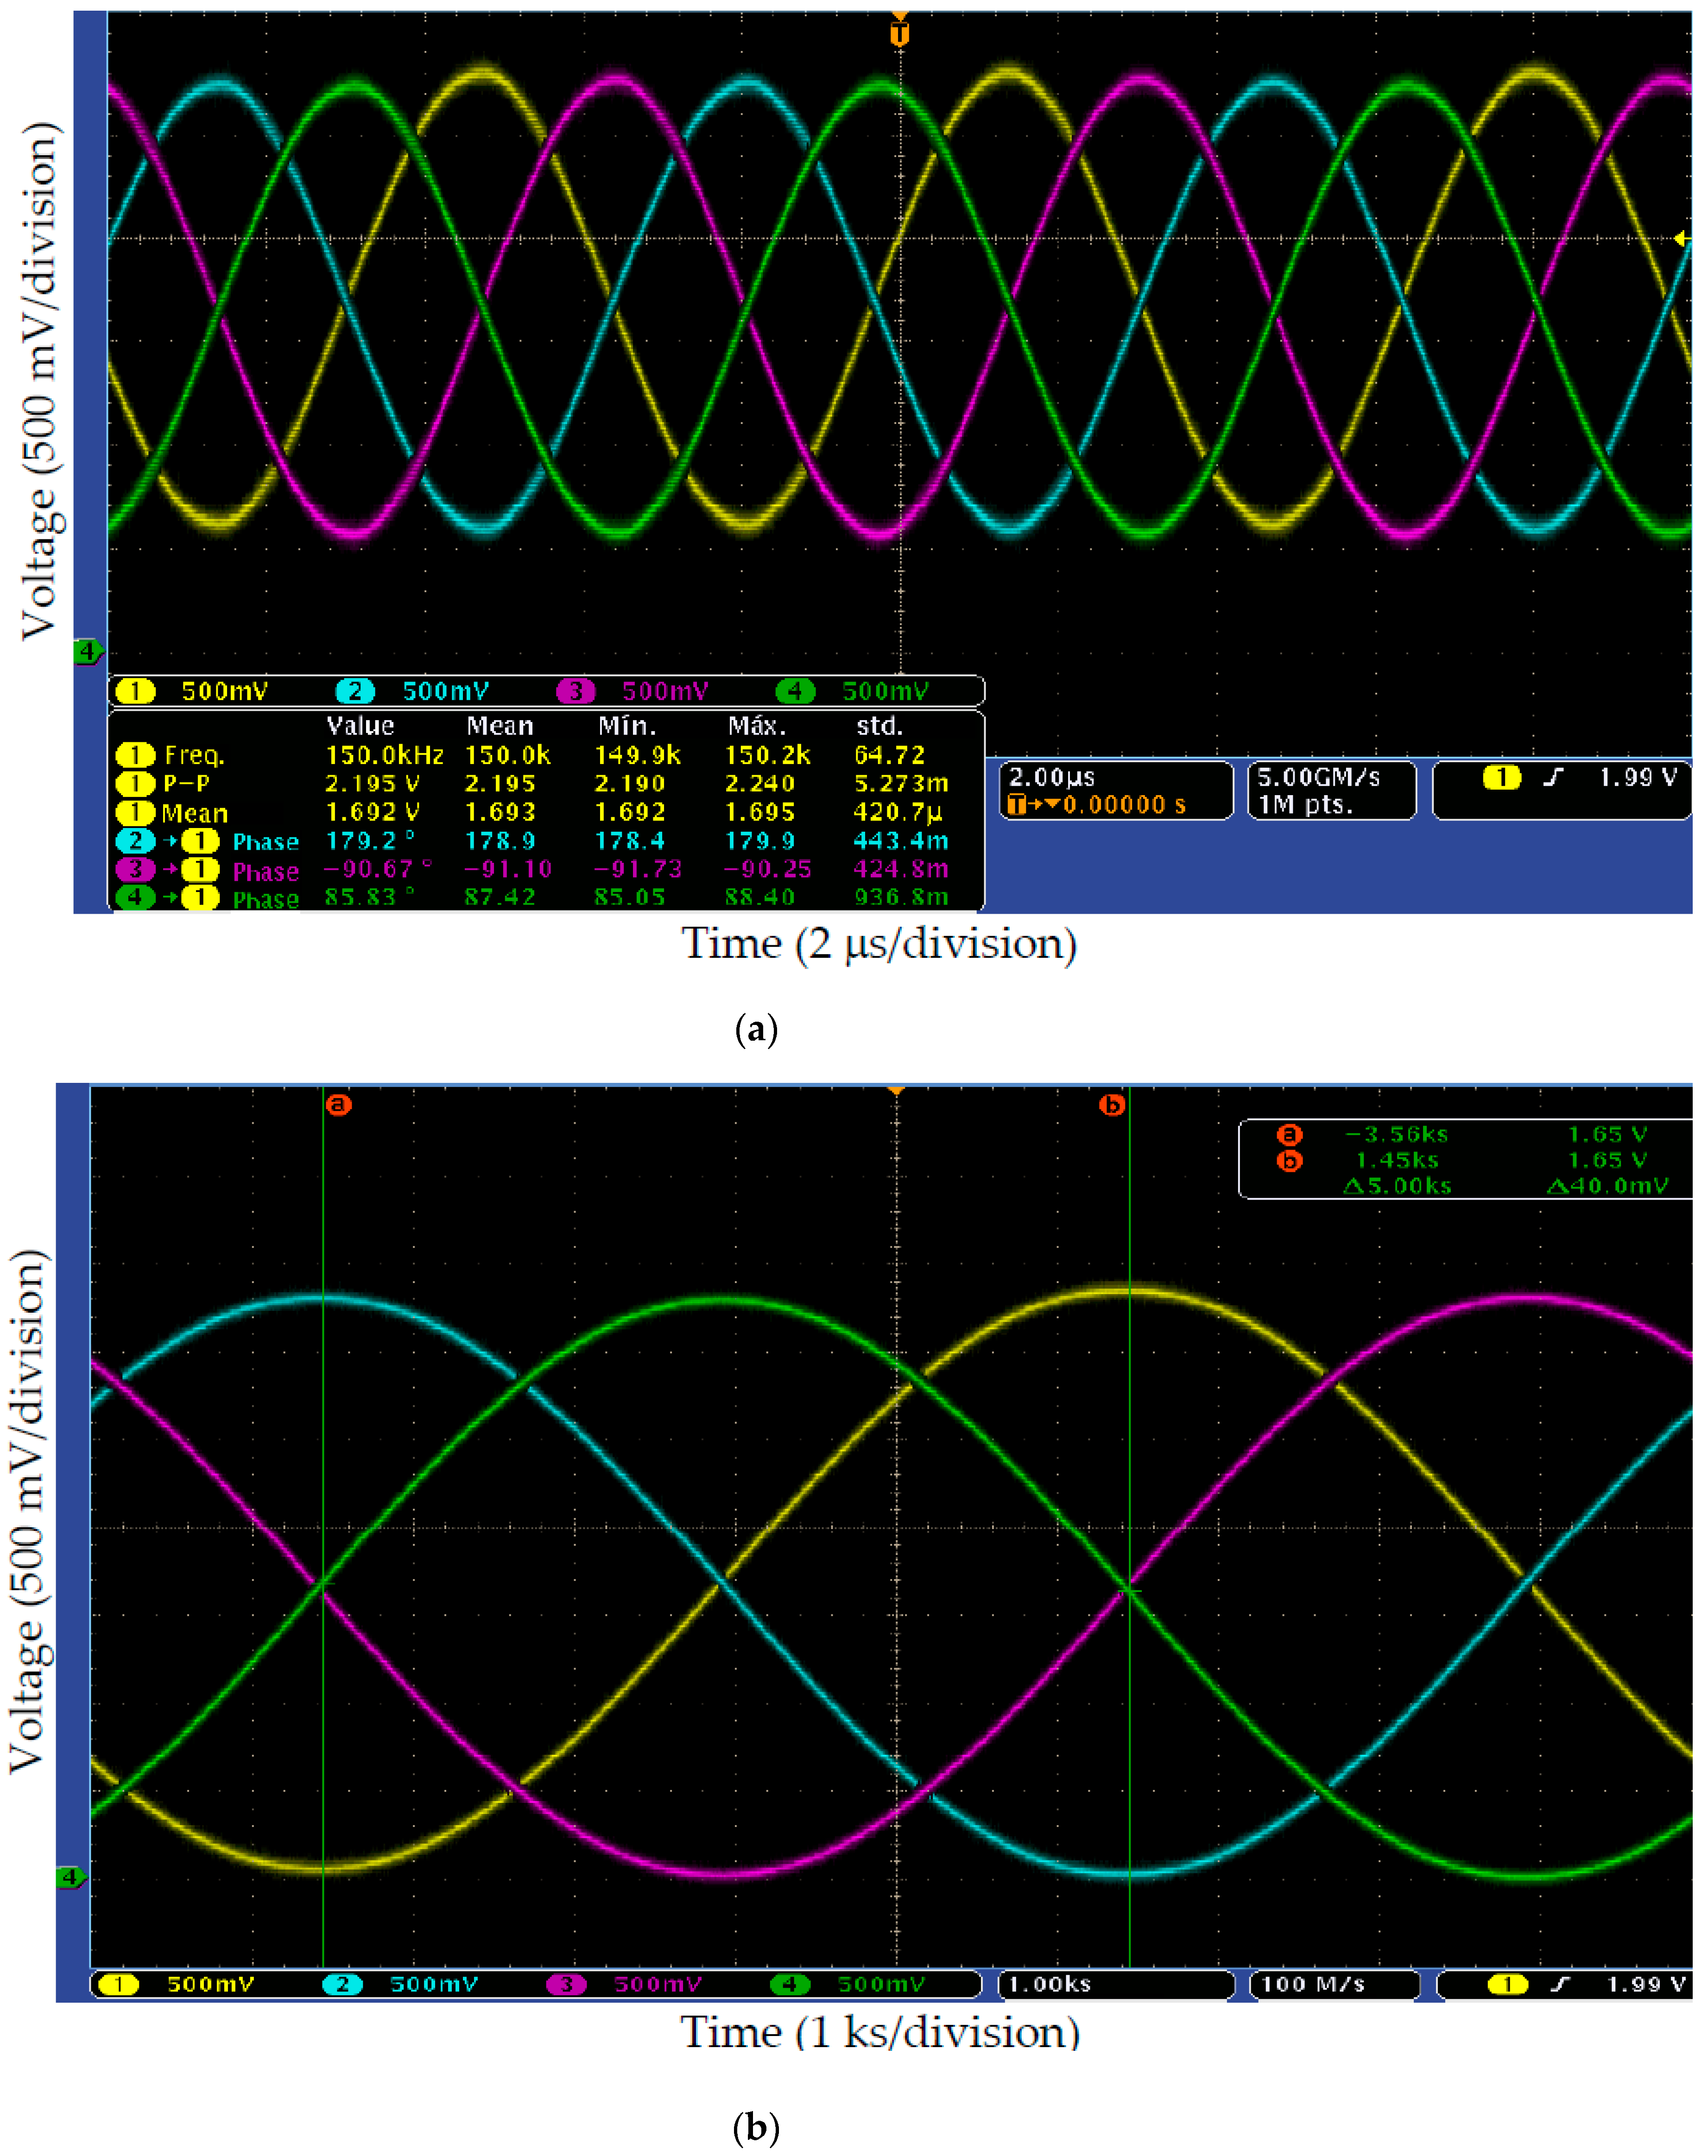
Task: Select the P-P measurement row label
Action: (x=186, y=783)
